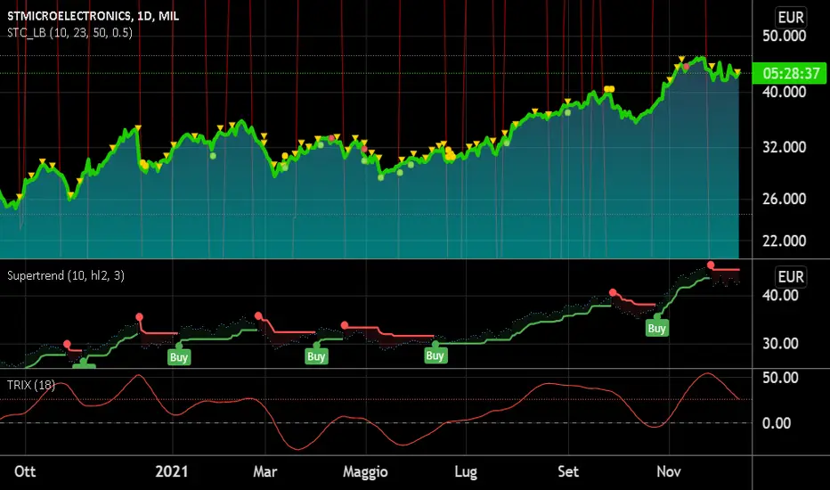Click the 50.000 level on price scale
830x490 pixels.
(x=790, y=36)
